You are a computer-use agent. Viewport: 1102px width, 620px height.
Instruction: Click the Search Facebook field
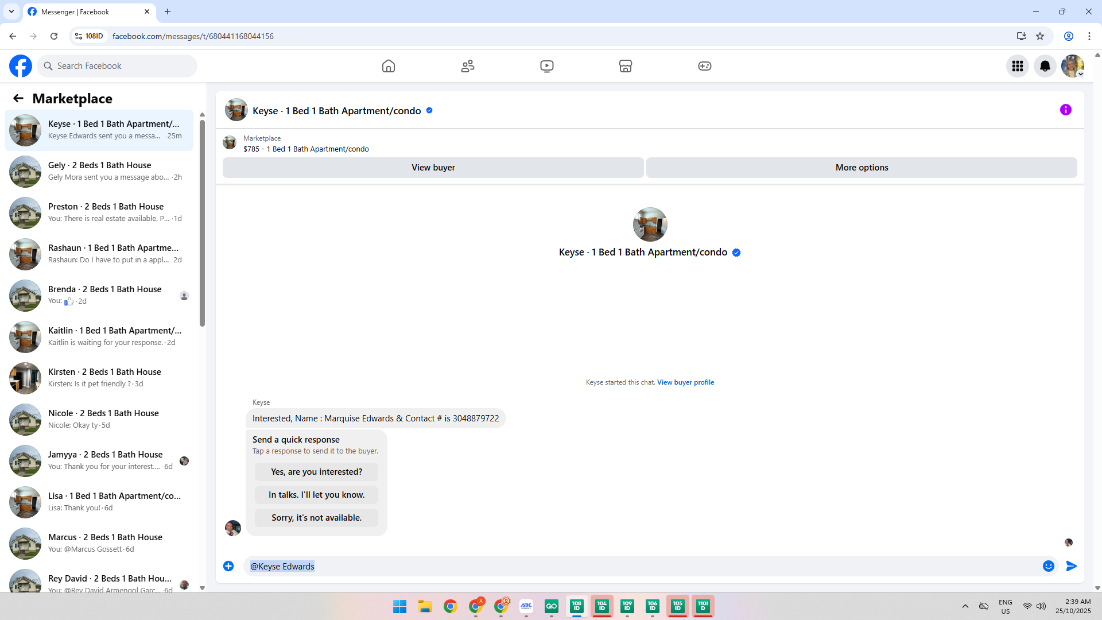click(x=117, y=66)
